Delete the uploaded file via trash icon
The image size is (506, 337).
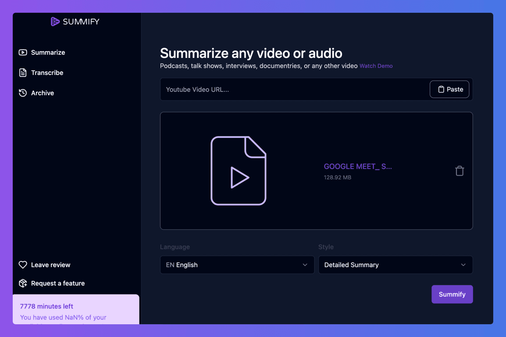[460, 171]
